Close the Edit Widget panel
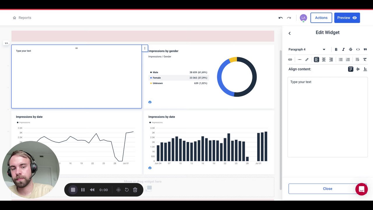The height and width of the screenshot is (210, 373). pyautogui.click(x=328, y=189)
